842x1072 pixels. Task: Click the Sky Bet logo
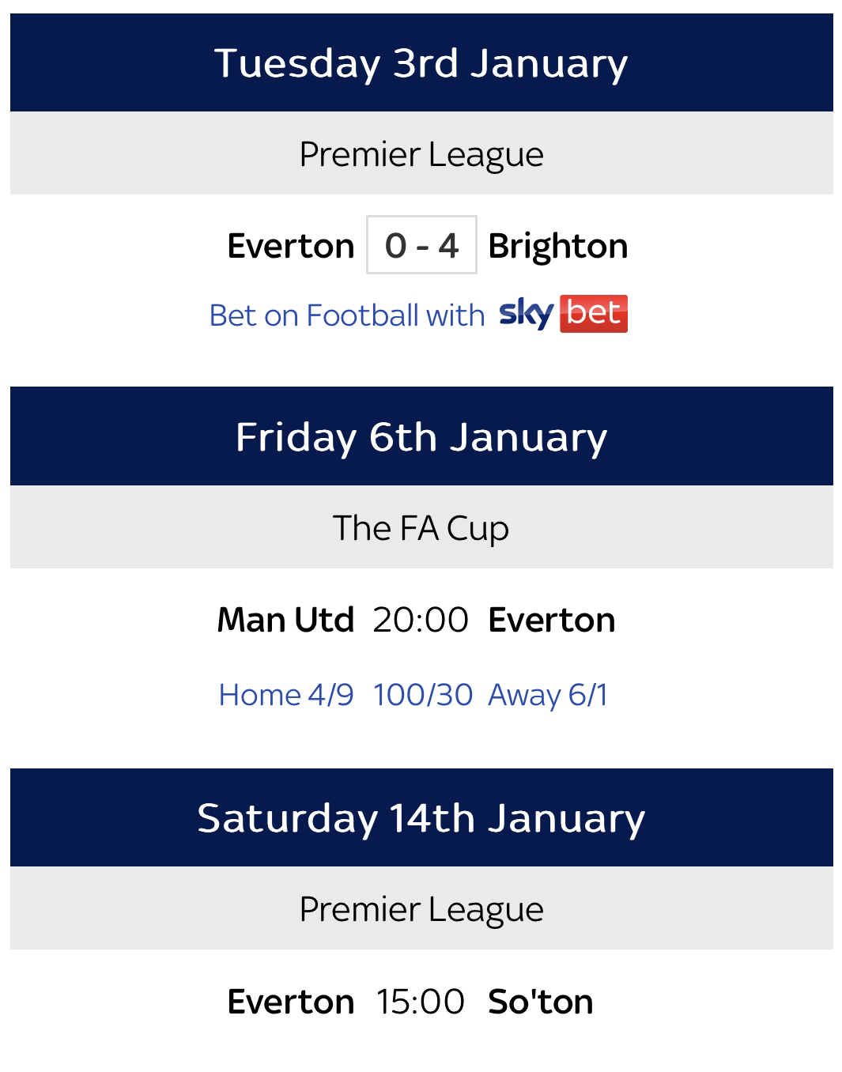(563, 314)
